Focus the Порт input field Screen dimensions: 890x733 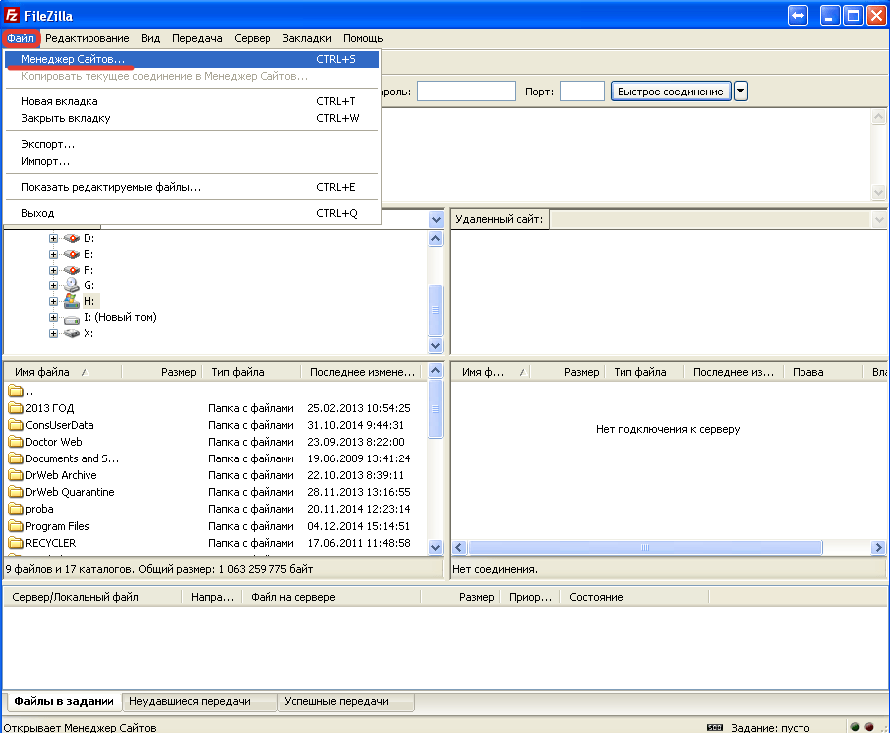click(582, 92)
